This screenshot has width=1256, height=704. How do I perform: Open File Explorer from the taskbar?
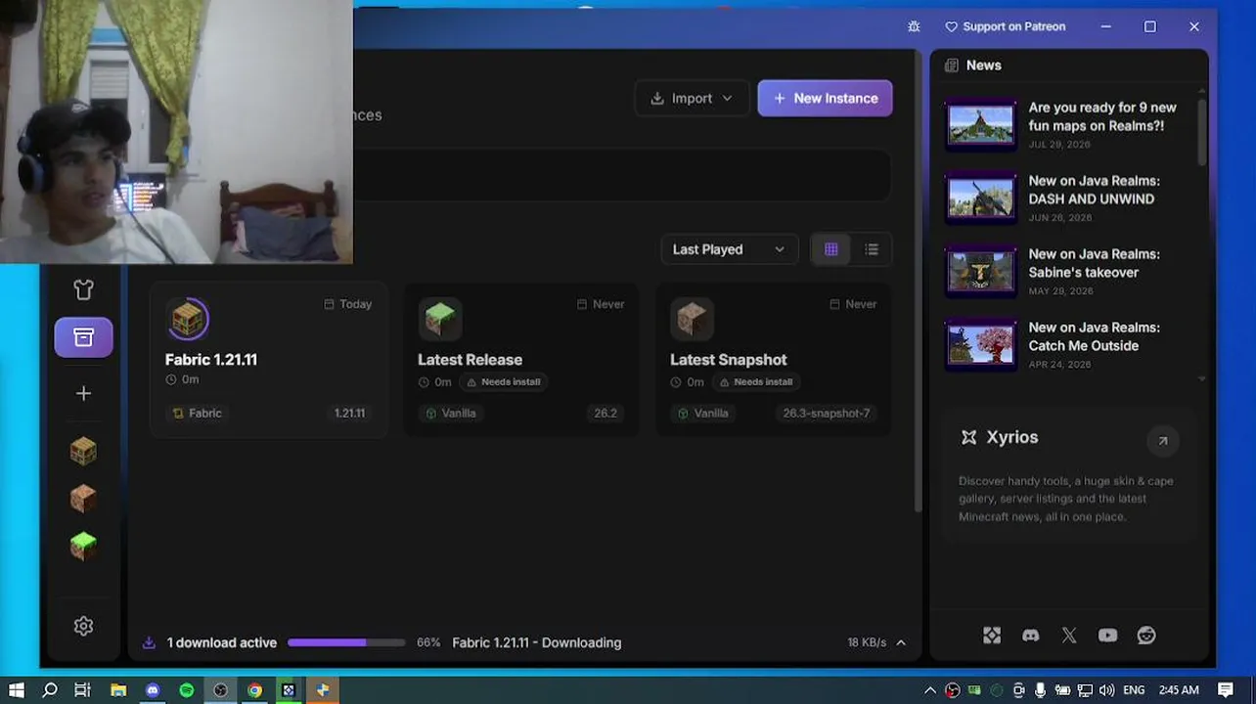118,690
